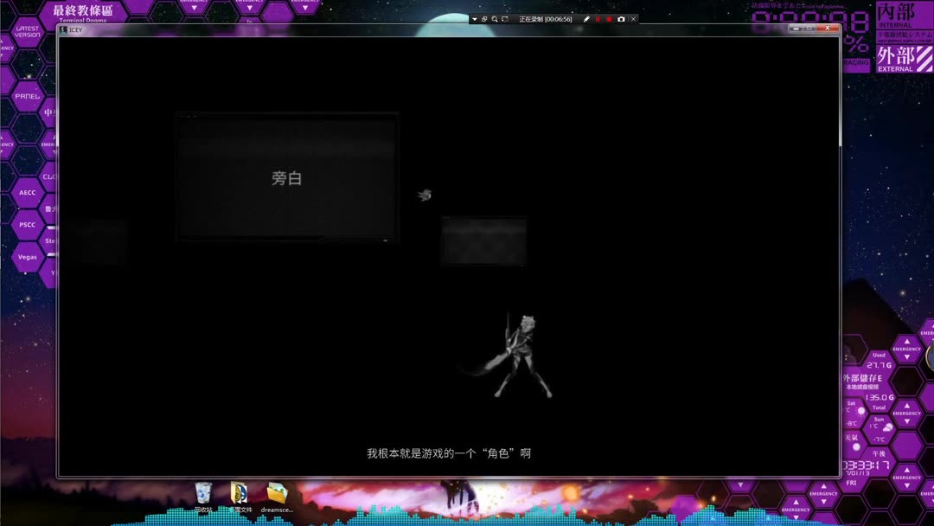Launch AECC from the hexagon sidebar
The width and height of the screenshot is (934, 526).
point(26,192)
